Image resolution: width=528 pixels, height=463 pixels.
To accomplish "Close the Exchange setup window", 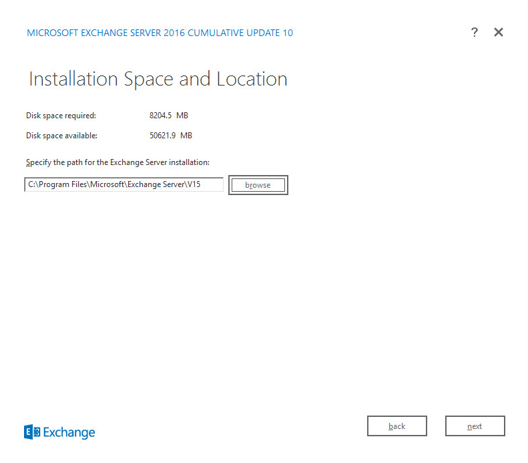I will [x=499, y=32].
